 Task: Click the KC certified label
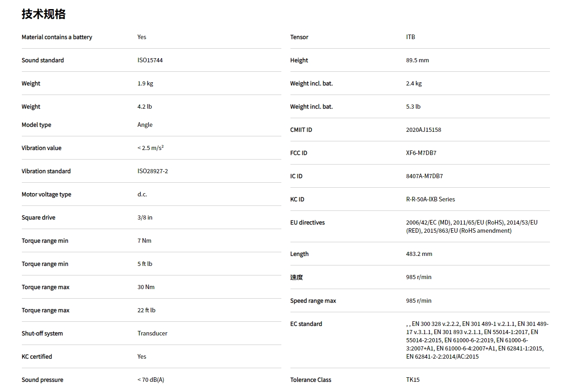click(37, 356)
